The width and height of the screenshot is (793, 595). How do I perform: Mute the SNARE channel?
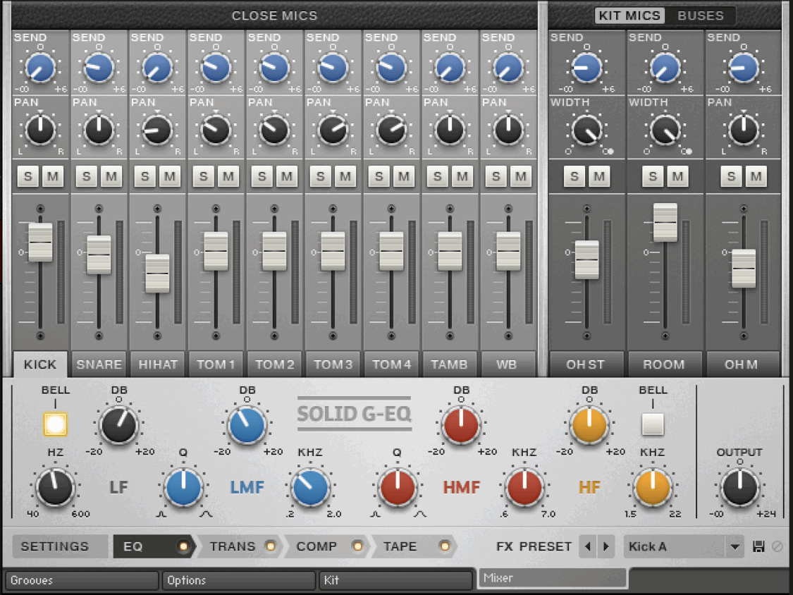111,176
